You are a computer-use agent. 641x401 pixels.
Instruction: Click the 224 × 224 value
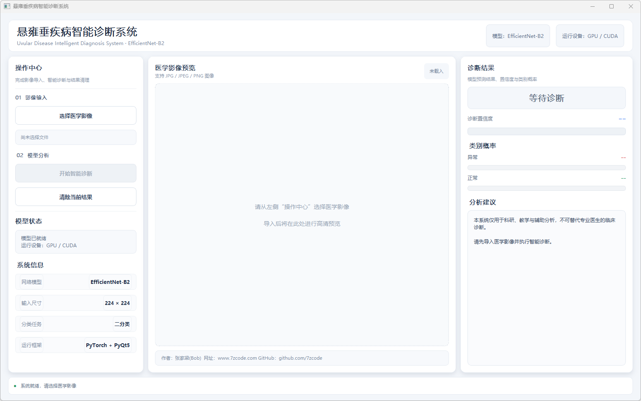118,303
